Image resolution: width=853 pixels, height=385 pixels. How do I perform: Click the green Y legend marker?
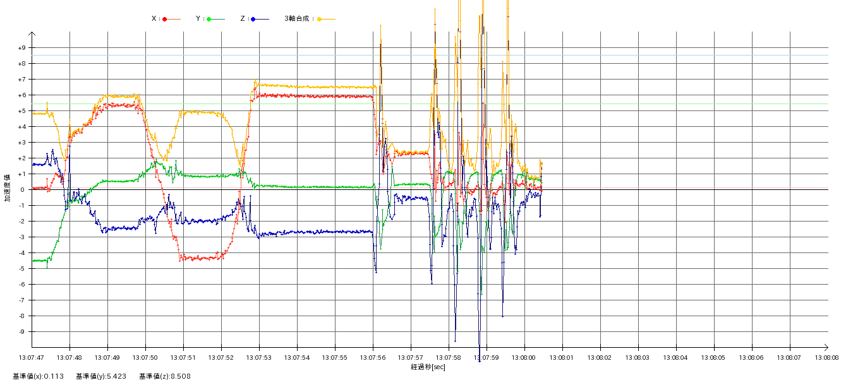tap(209, 19)
